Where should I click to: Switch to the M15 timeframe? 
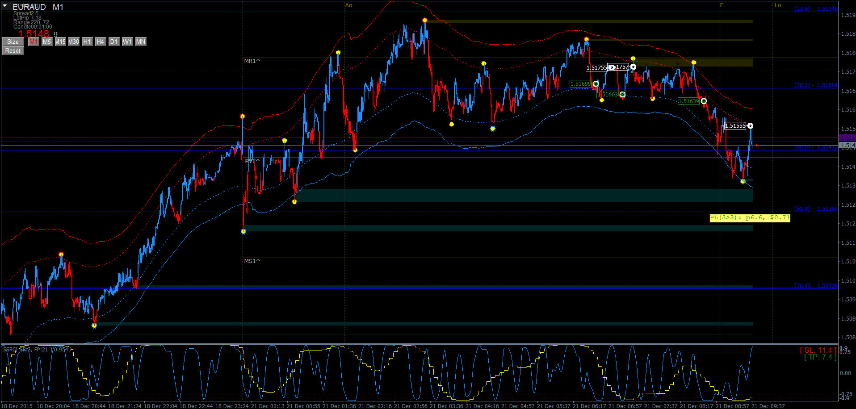(x=60, y=42)
